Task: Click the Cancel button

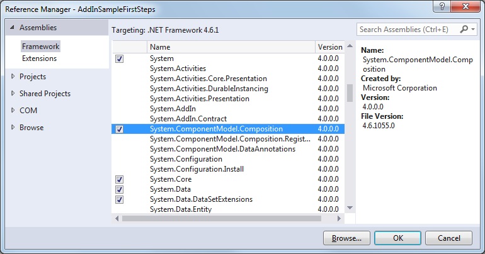Action: (x=449, y=238)
